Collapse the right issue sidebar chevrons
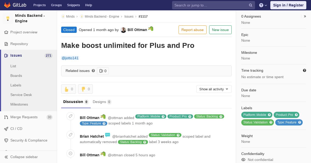Screen dimensions: 311x163 point(305,16)
